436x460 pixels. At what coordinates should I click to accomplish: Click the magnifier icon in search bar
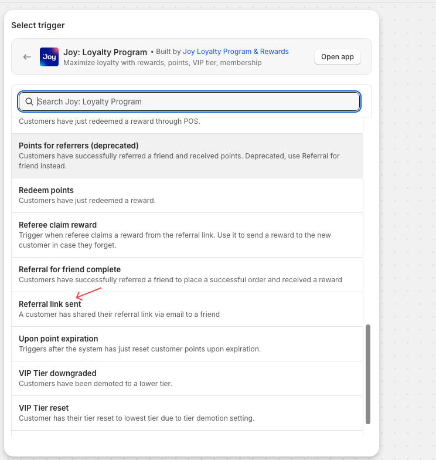[29, 102]
